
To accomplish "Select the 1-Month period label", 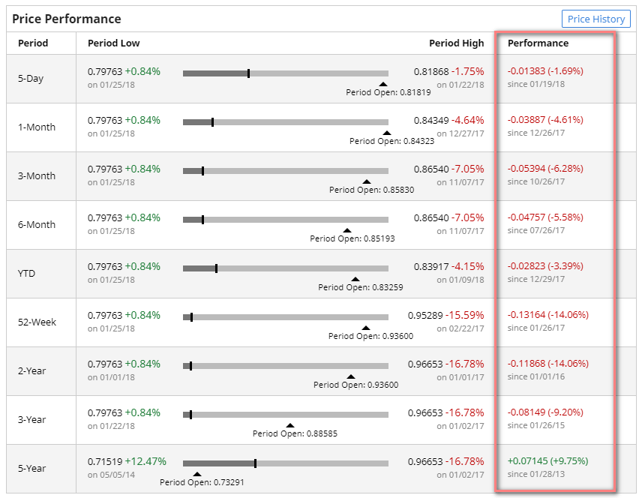I will pyautogui.click(x=37, y=127).
